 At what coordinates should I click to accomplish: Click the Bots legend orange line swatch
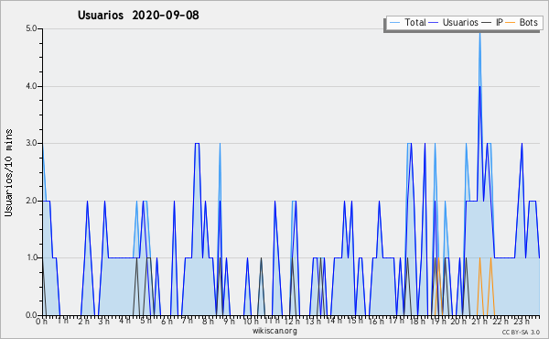point(511,23)
